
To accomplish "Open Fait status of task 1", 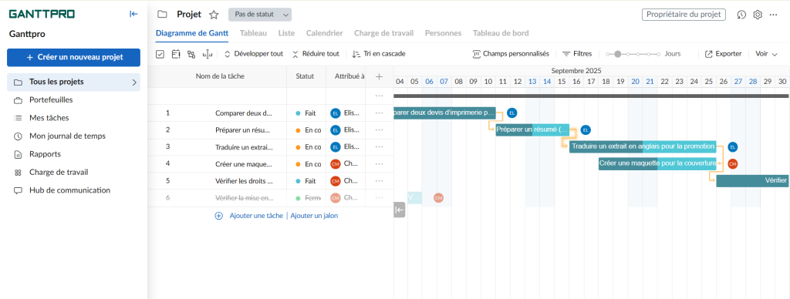I will click(306, 113).
